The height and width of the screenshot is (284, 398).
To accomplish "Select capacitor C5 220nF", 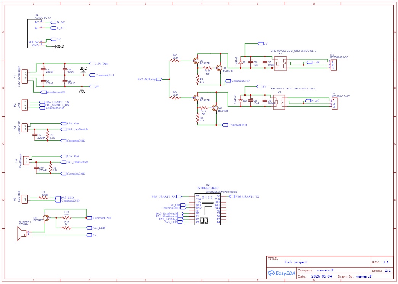I will 35,136.
